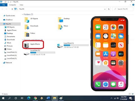Open Task View on the taskbar
The image size is (135, 101).
click(22, 98)
